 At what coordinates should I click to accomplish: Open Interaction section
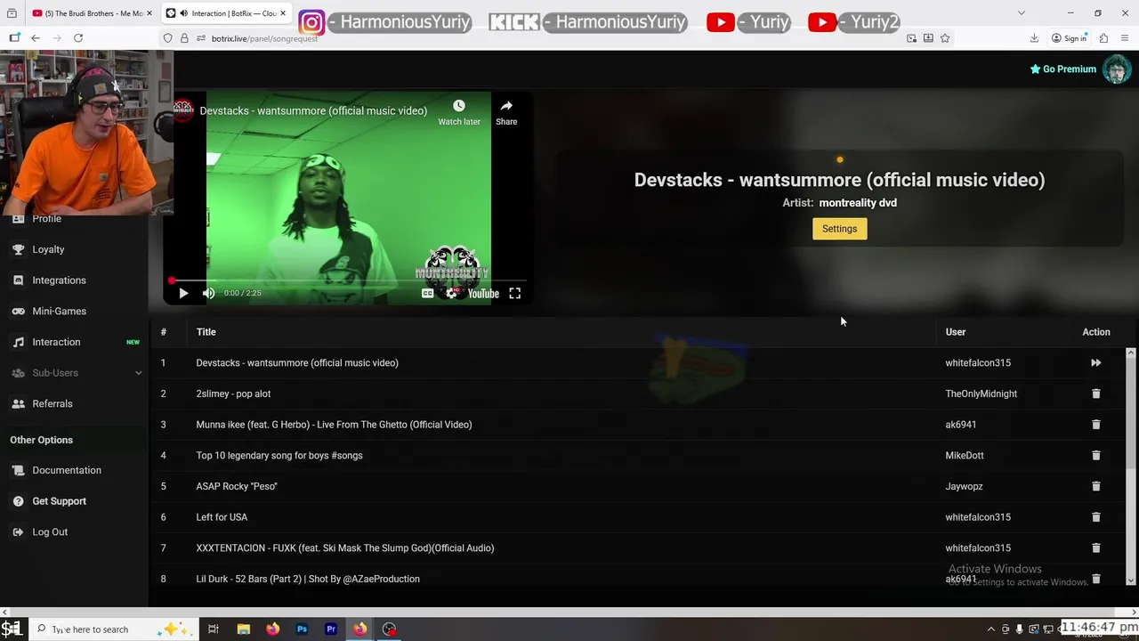(56, 342)
